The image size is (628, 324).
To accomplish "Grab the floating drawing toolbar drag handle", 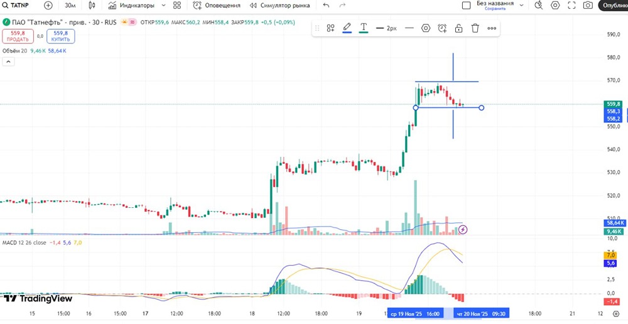I will [x=317, y=28].
